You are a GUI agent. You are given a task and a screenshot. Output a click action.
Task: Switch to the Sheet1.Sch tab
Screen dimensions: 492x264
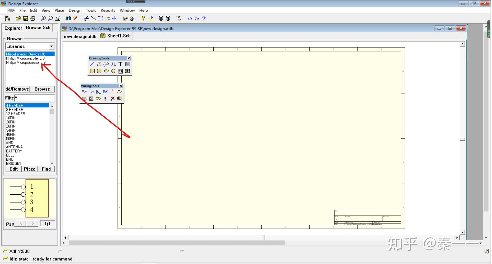116,36
